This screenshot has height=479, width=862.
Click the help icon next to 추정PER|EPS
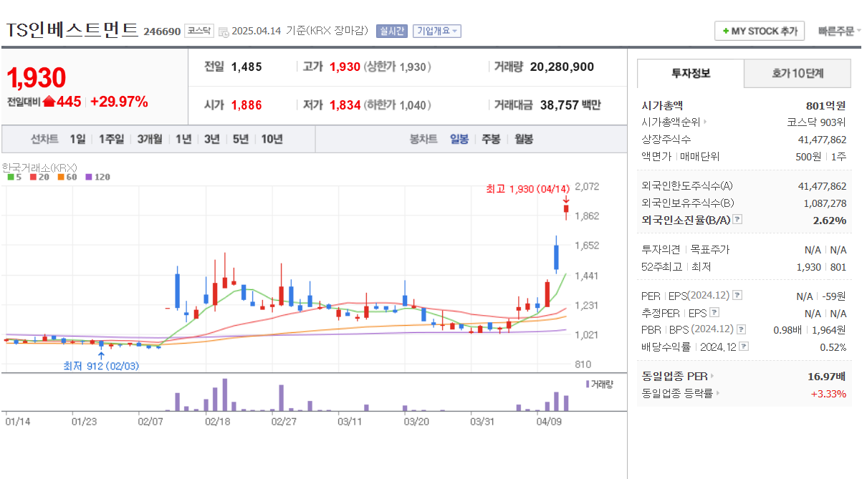(x=714, y=312)
